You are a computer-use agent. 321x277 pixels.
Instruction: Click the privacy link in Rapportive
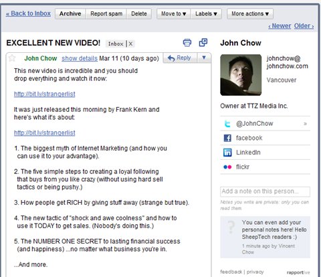[x=255, y=272]
